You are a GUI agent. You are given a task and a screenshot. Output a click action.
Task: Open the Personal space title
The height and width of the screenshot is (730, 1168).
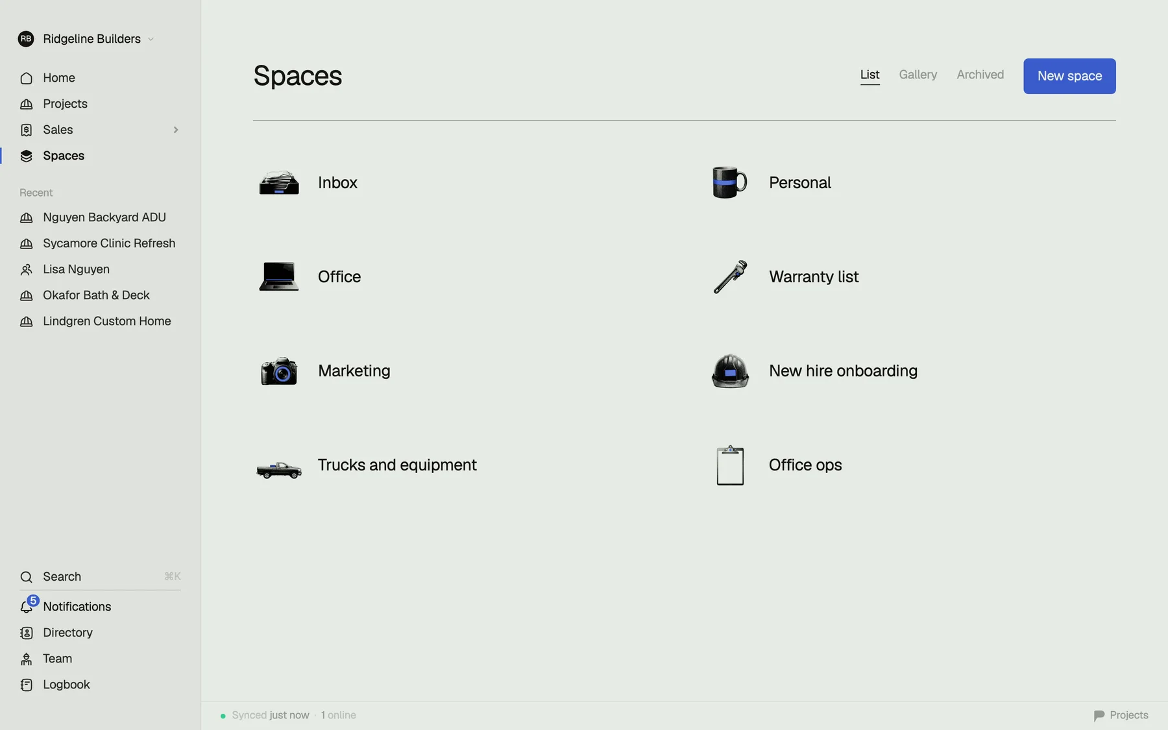pyautogui.click(x=800, y=183)
